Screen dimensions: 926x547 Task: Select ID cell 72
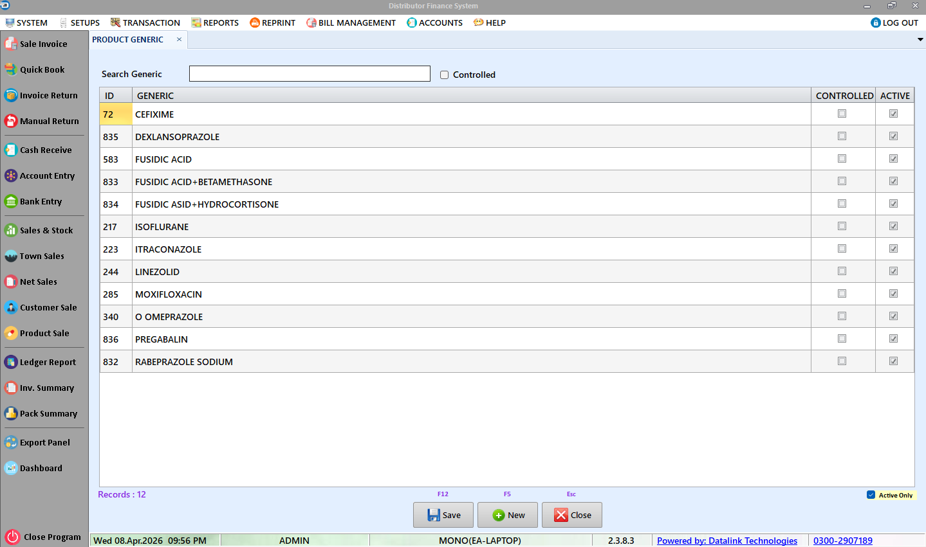(x=116, y=114)
